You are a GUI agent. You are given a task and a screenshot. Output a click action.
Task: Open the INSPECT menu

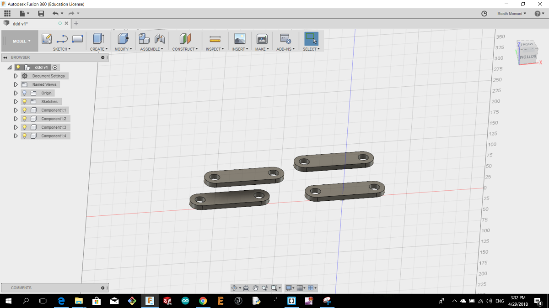coord(215,49)
